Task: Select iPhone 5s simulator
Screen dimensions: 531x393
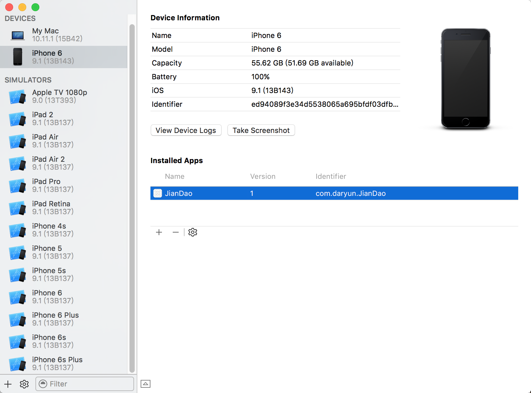Action: [64, 274]
